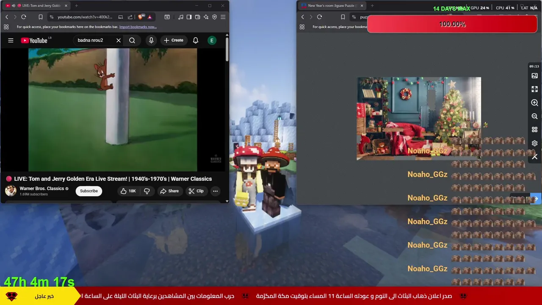
Task: Go to YouTube home via logo
Action: pos(35,40)
